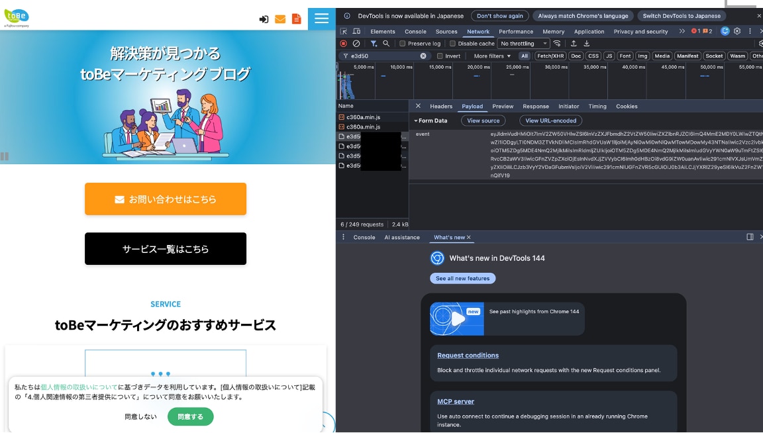Collapse the Form Data section
The width and height of the screenshot is (763, 433).
click(417, 120)
